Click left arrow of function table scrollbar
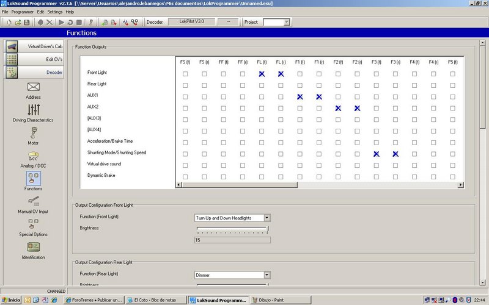Screen dimensions: 489x305 178,185
